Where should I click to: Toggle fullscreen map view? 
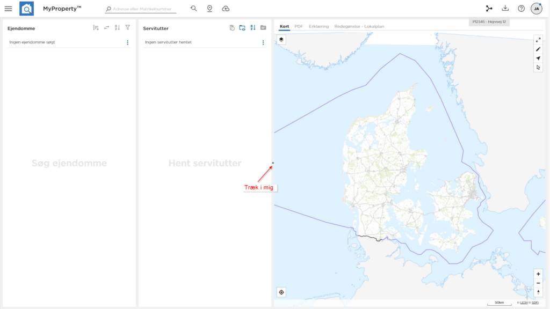click(x=538, y=40)
